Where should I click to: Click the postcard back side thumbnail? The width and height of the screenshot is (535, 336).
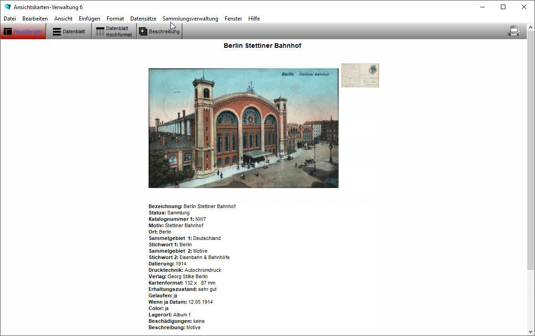tap(360, 75)
